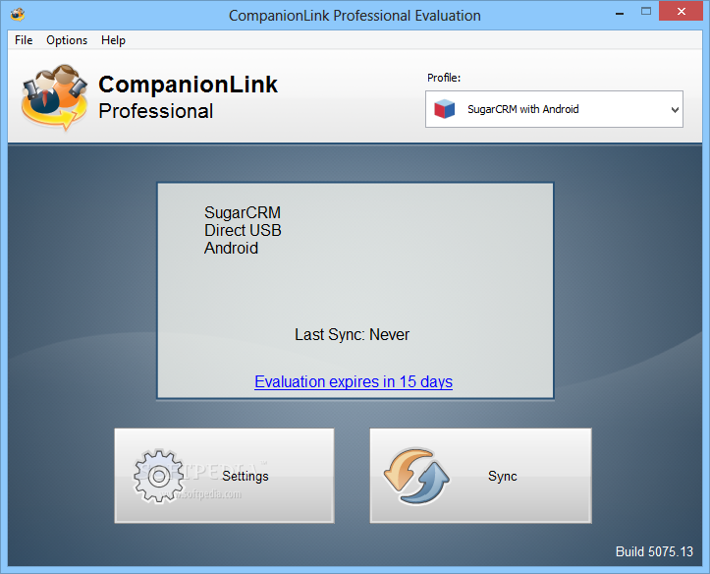Minimize the CompanionLink window

click(x=620, y=12)
